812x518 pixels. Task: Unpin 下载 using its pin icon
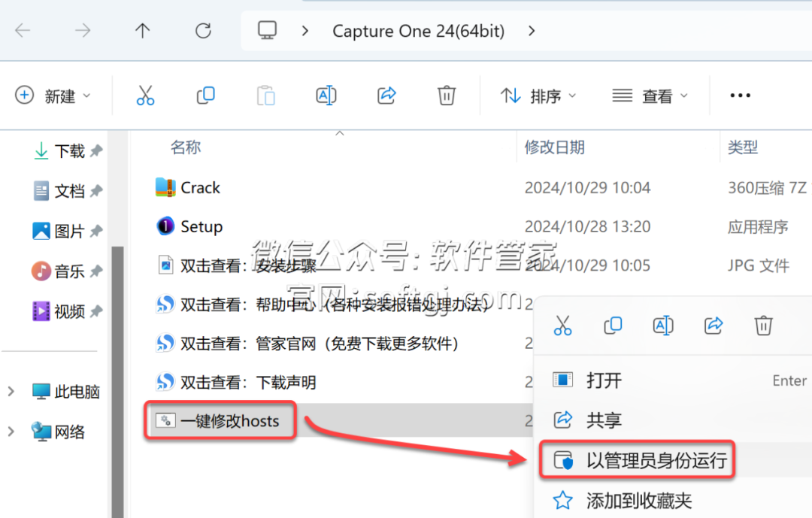click(96, 150)
